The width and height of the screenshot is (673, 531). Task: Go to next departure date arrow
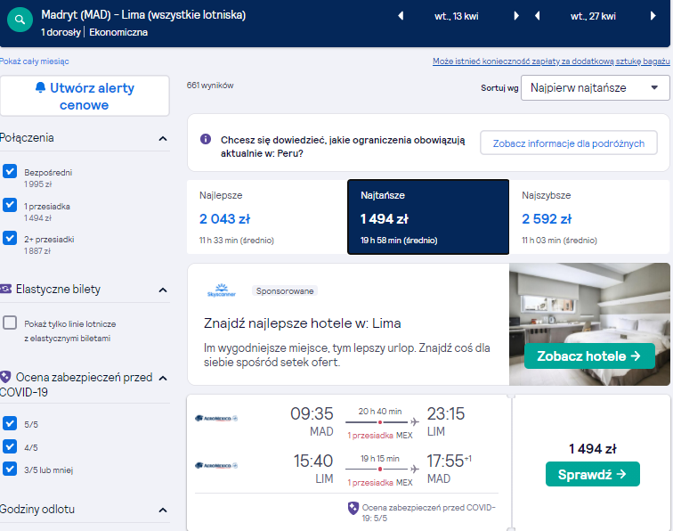(516, 16)
